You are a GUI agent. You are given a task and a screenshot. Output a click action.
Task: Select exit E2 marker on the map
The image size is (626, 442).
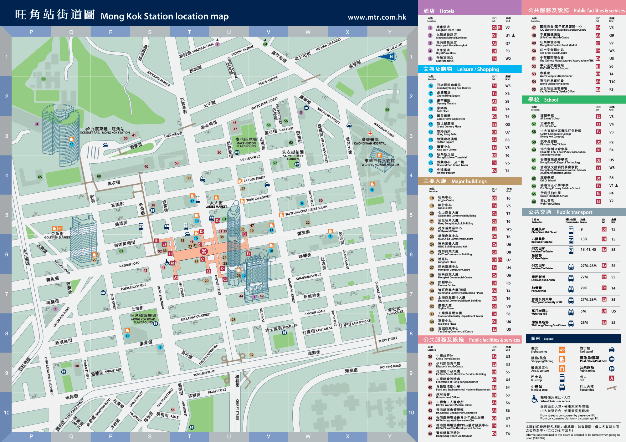pyautogui.click(x=245, y=234)
